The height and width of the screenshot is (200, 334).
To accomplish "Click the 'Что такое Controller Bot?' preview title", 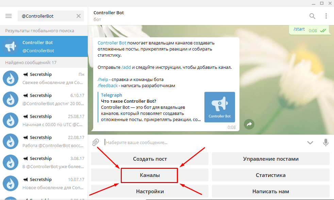I will click(x=129, y=101).
